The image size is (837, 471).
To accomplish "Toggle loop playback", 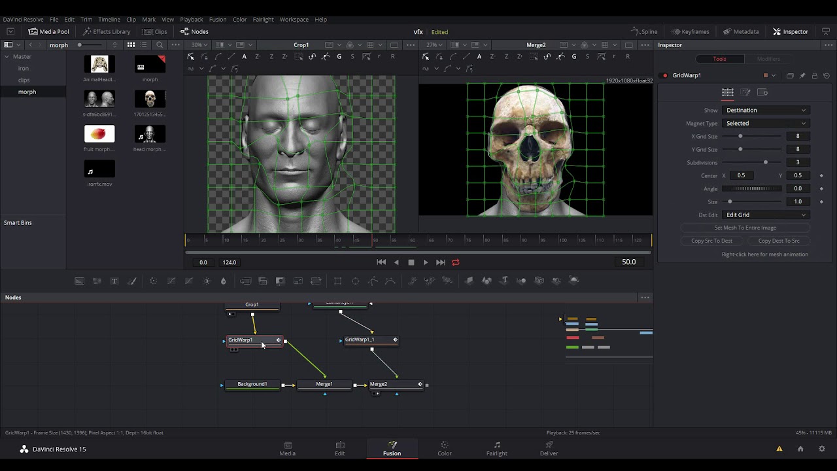I will tap(456, 262).
